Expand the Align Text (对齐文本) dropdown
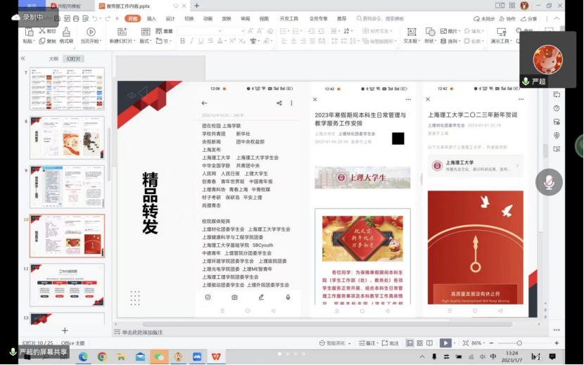 pos(377,31)
